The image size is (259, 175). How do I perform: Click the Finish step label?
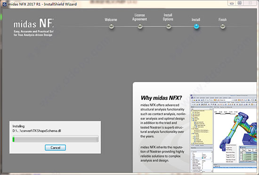pos(222,20)
